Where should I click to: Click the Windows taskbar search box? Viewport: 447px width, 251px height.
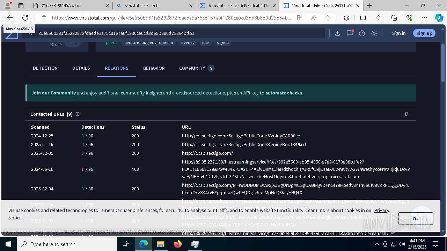coord(67,244)
